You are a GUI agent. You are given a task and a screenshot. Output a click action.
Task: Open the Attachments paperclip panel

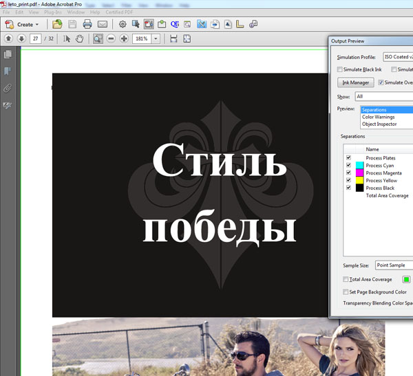click(x=8, y=88)
